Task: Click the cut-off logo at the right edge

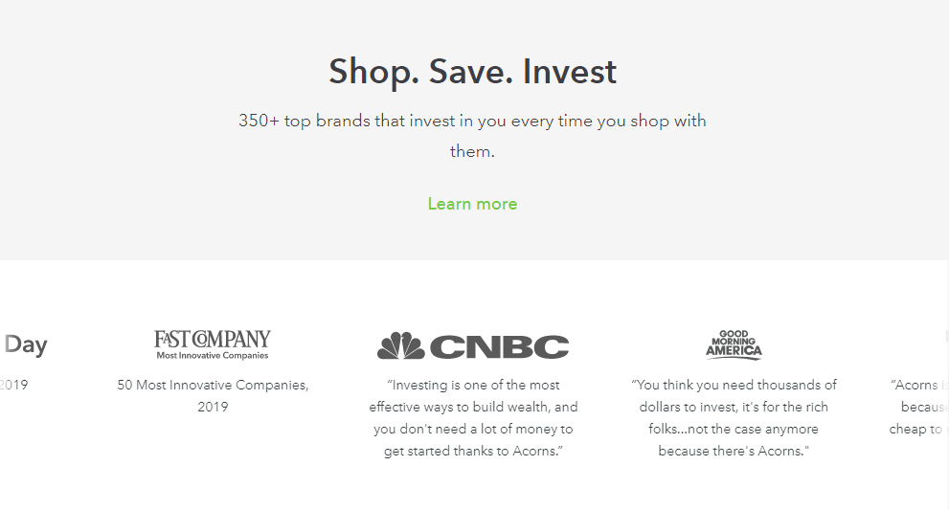Action: click(946, 337)
